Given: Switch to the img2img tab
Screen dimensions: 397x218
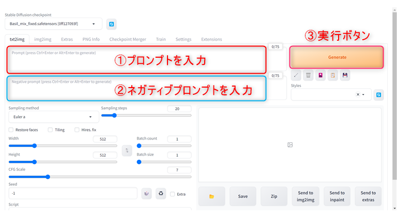Looking at the screenshot, I should coord(42,39).
